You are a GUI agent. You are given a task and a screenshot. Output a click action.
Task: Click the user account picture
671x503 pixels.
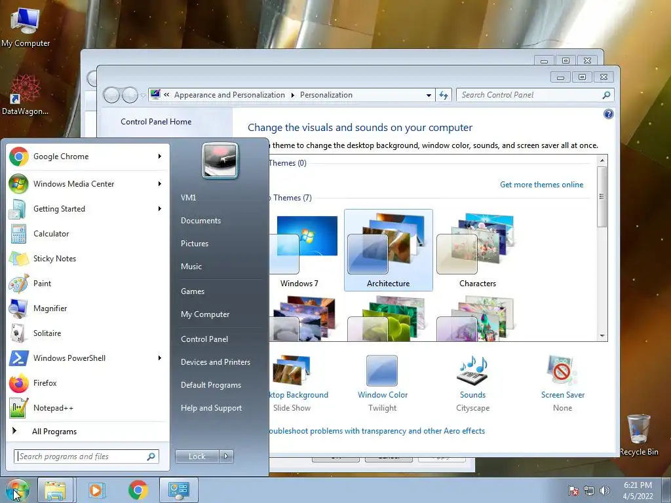220,161
